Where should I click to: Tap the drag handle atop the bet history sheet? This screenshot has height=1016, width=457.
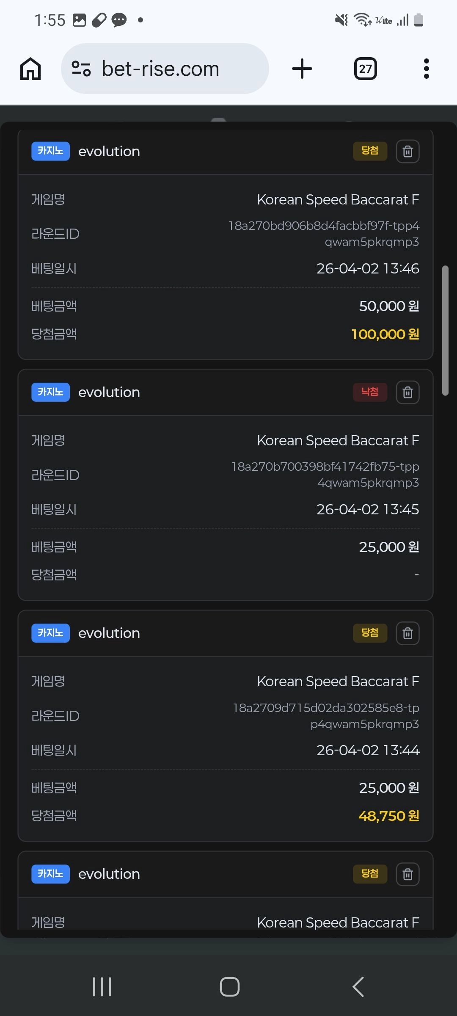218,120
